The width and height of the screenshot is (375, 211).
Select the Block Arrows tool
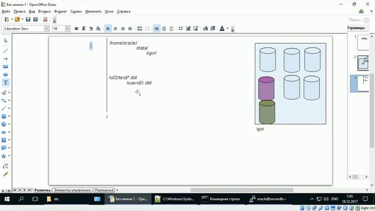(4, 132)
